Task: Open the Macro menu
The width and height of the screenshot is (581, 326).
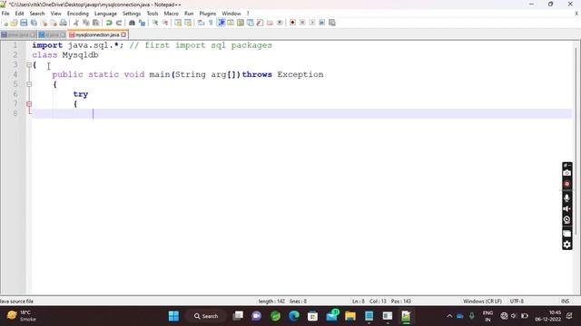Action: 172,14
